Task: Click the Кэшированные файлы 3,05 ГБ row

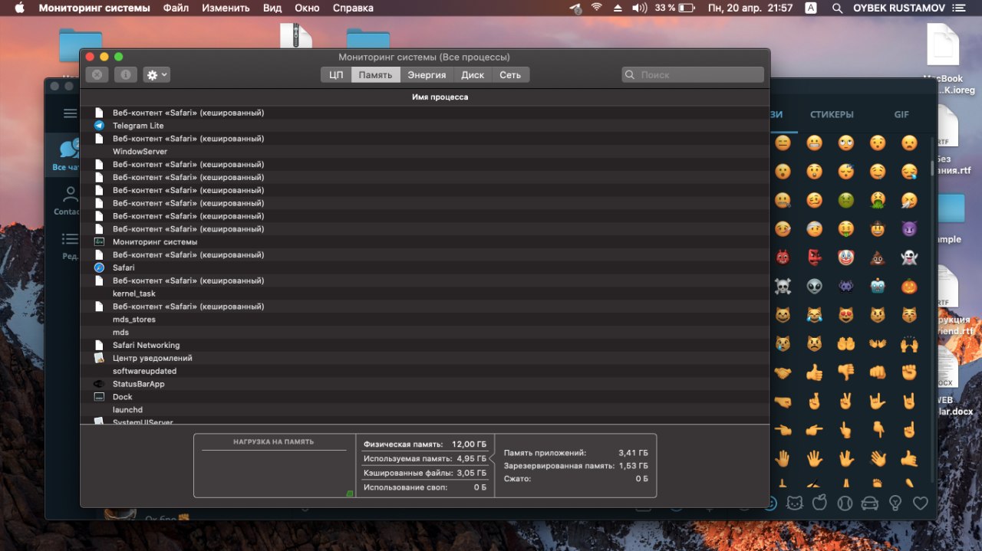Action: (x=425, y=473)
